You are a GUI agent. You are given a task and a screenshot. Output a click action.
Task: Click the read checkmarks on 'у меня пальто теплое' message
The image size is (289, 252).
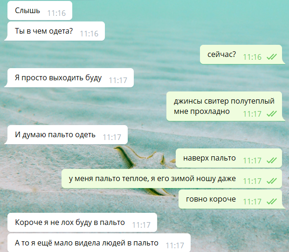[x=272, y=181]
